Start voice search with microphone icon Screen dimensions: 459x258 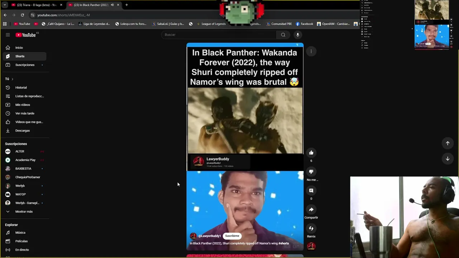coord(298,35)
